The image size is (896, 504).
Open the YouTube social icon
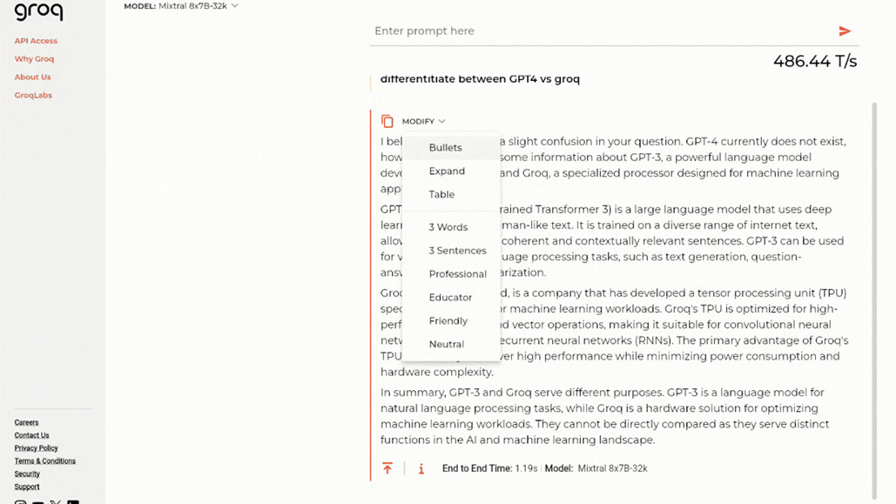(38, 501)
